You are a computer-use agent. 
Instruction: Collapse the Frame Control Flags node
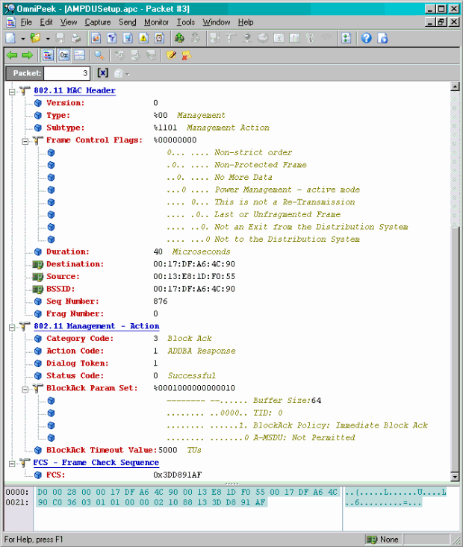point(25,141)
